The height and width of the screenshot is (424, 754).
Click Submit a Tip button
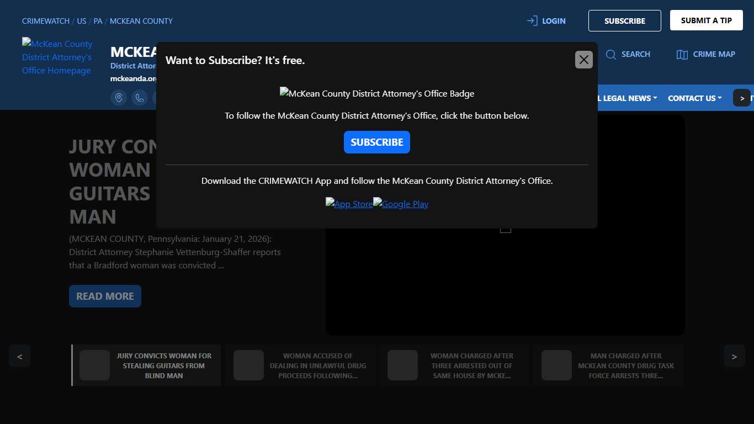coord(706,20)
